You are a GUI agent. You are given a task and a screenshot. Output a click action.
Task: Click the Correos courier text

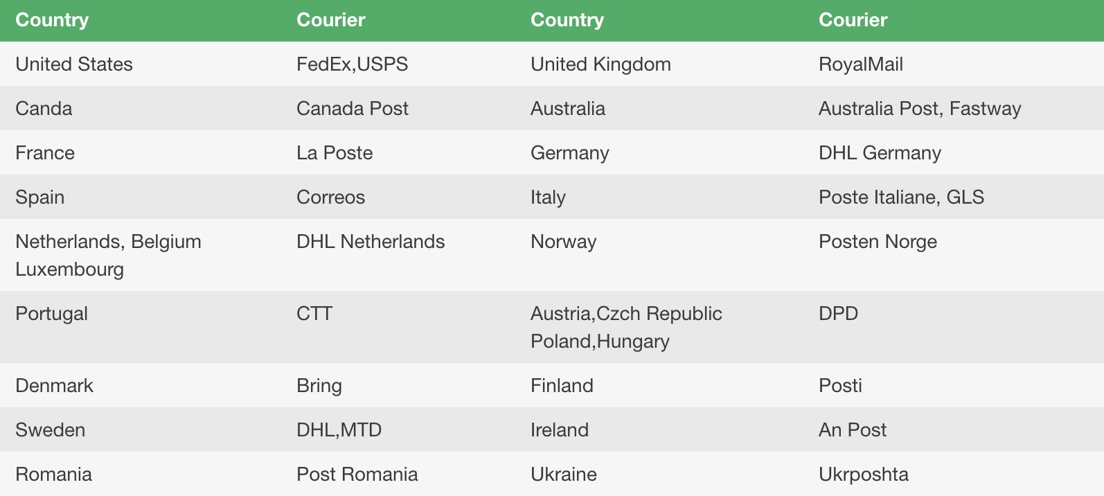tap(330, 197)
